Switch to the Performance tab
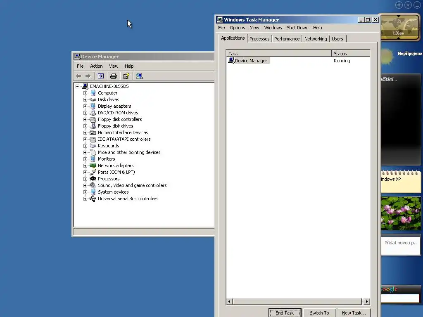 287,39
